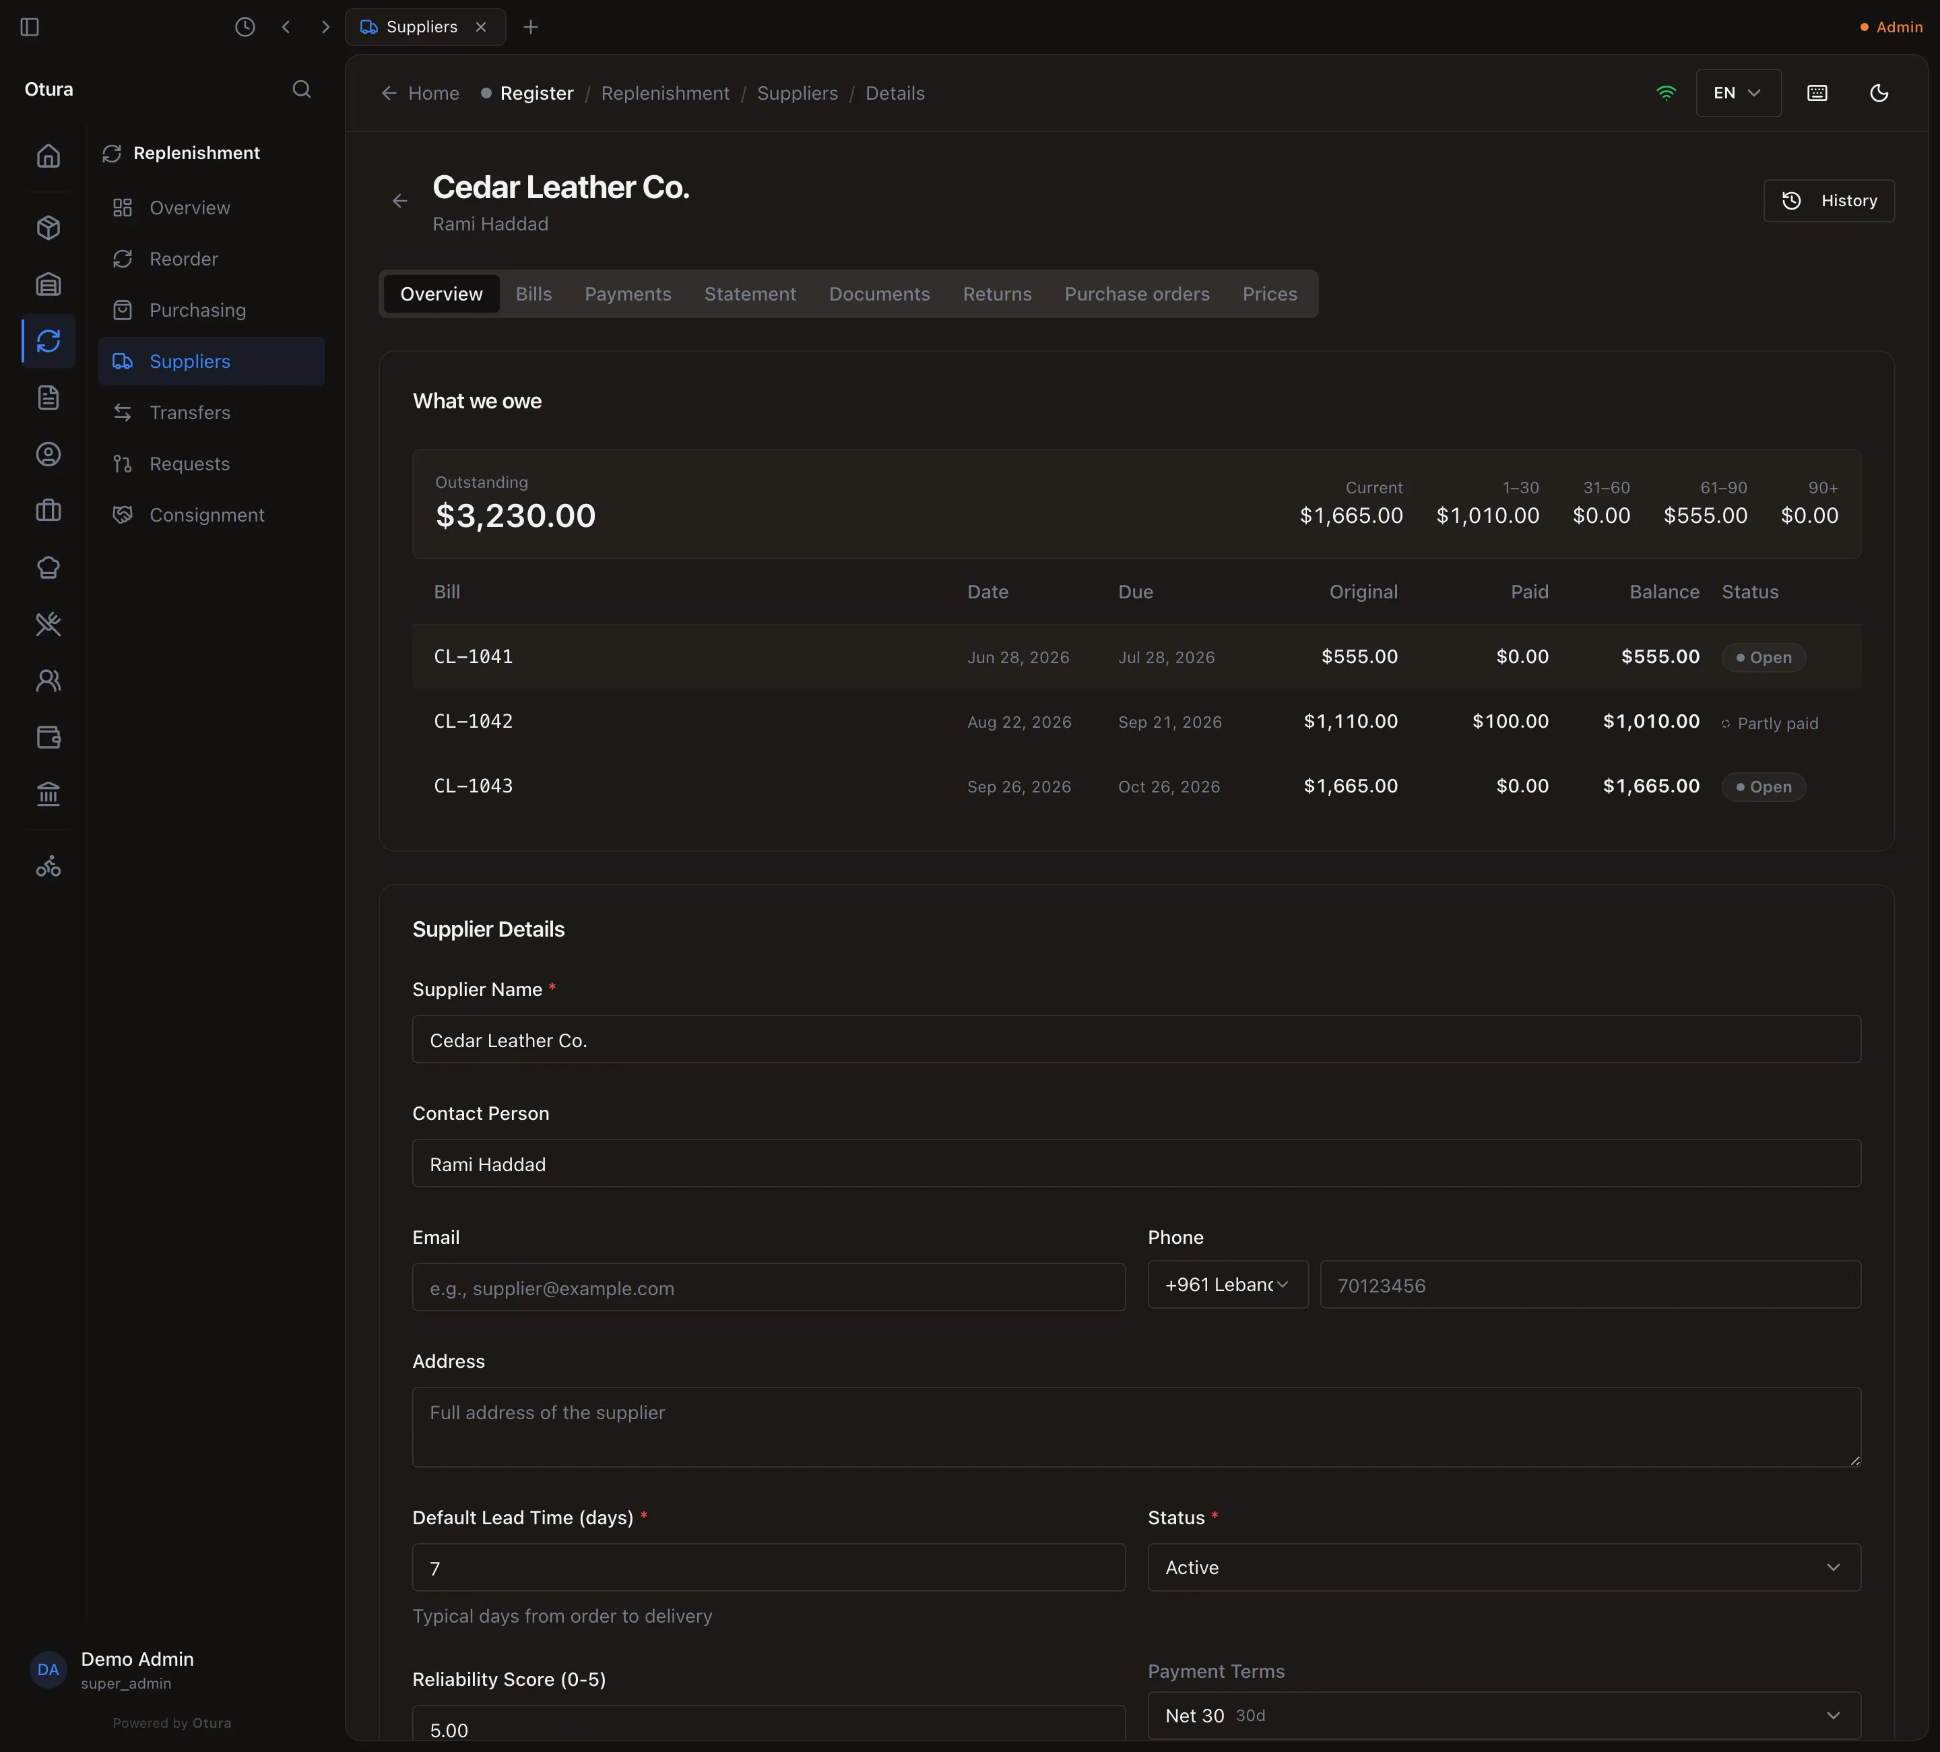Open the bank building icon in the rail

point(48,794)
